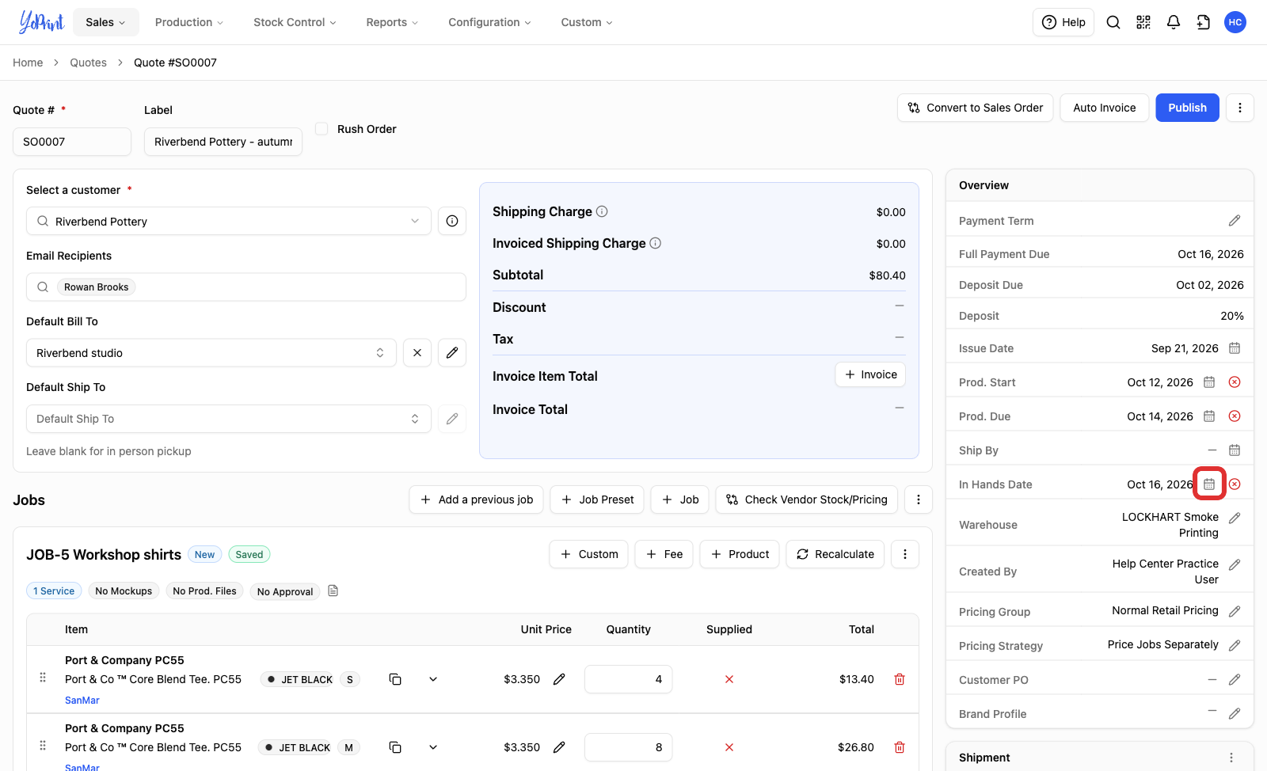Open calendar for Ship By date
1267x771 pixels.
pos(1235,450)
